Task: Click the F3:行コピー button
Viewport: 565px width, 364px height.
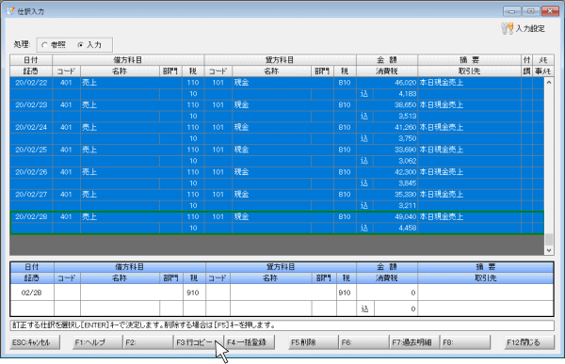Action: click(199, 342)
